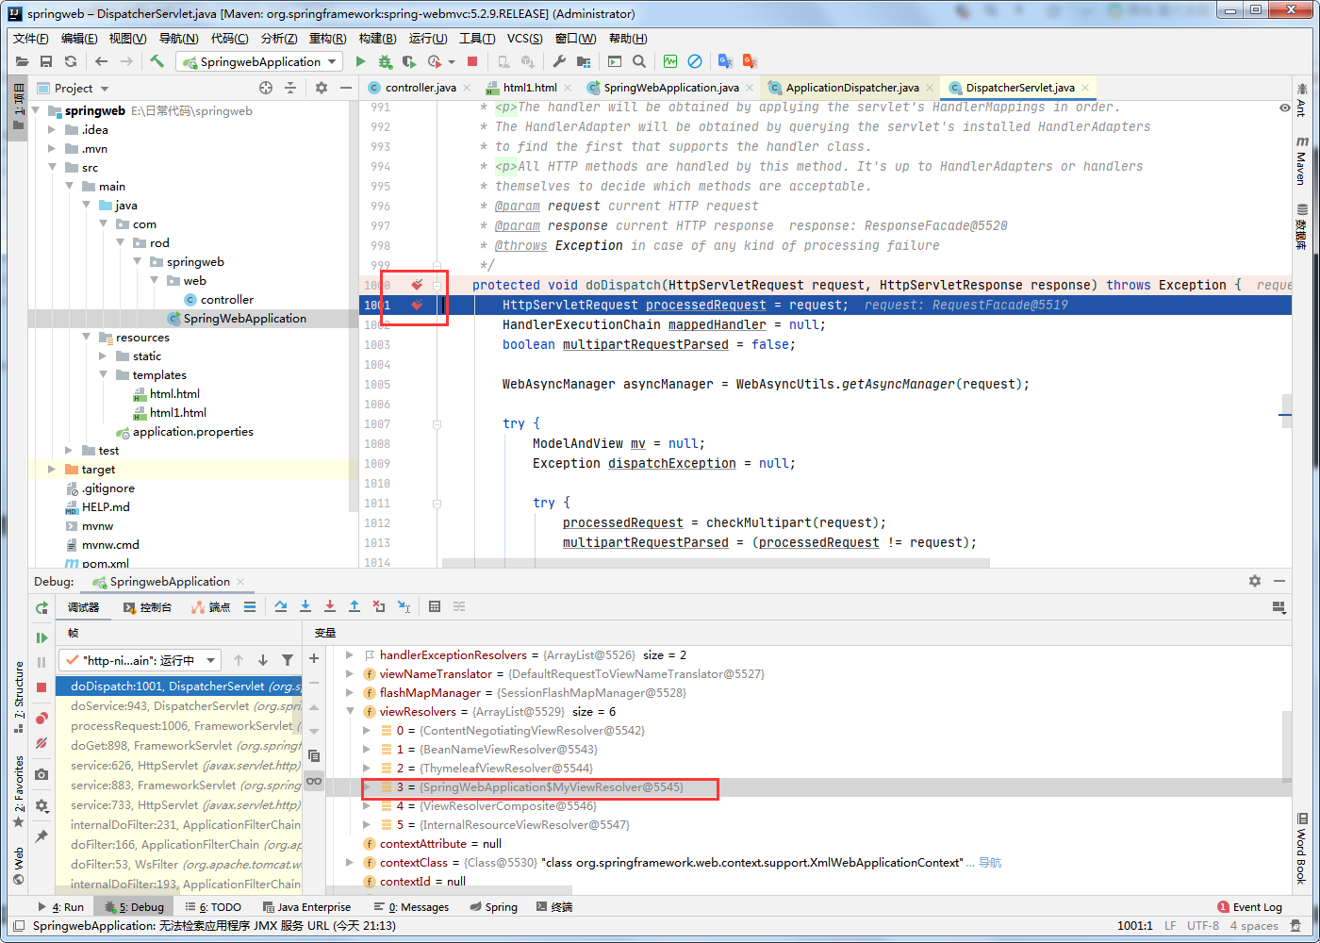
Task: Click the Run with Coverage icon
Action: pyautogui.click(x=409, y=61)
